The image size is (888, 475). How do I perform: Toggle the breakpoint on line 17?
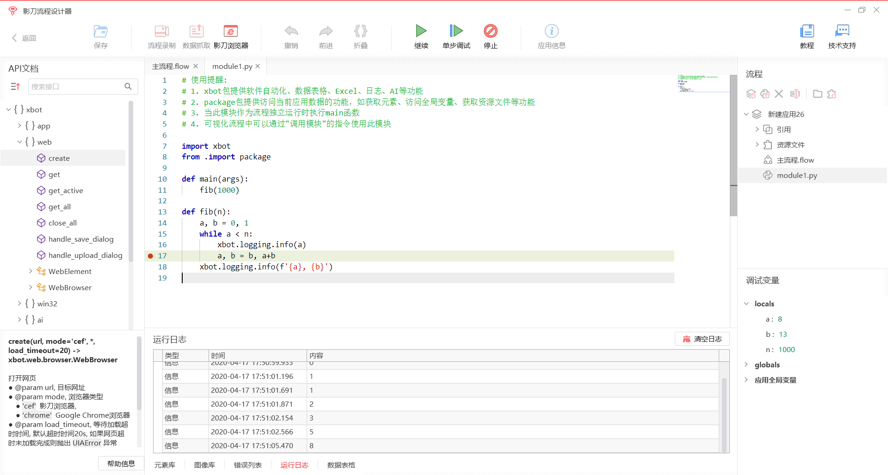coord(150,256)
